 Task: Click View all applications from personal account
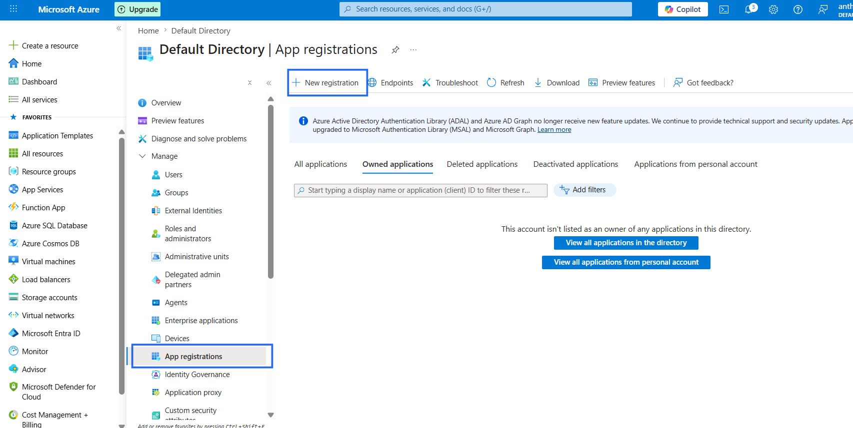[626, 262]
